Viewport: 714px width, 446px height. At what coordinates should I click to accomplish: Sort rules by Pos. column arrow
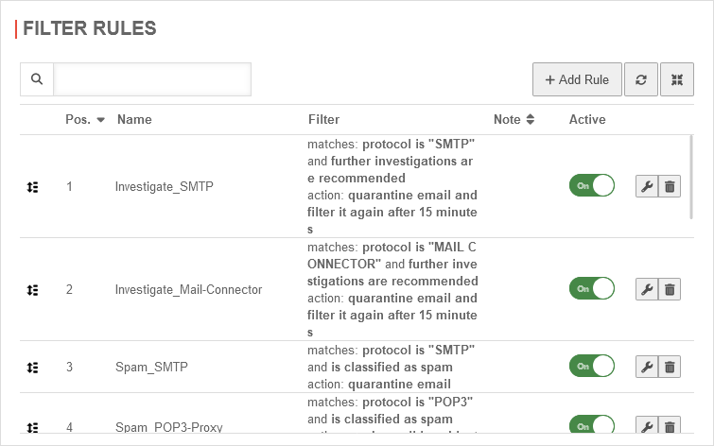click(100, 120)
